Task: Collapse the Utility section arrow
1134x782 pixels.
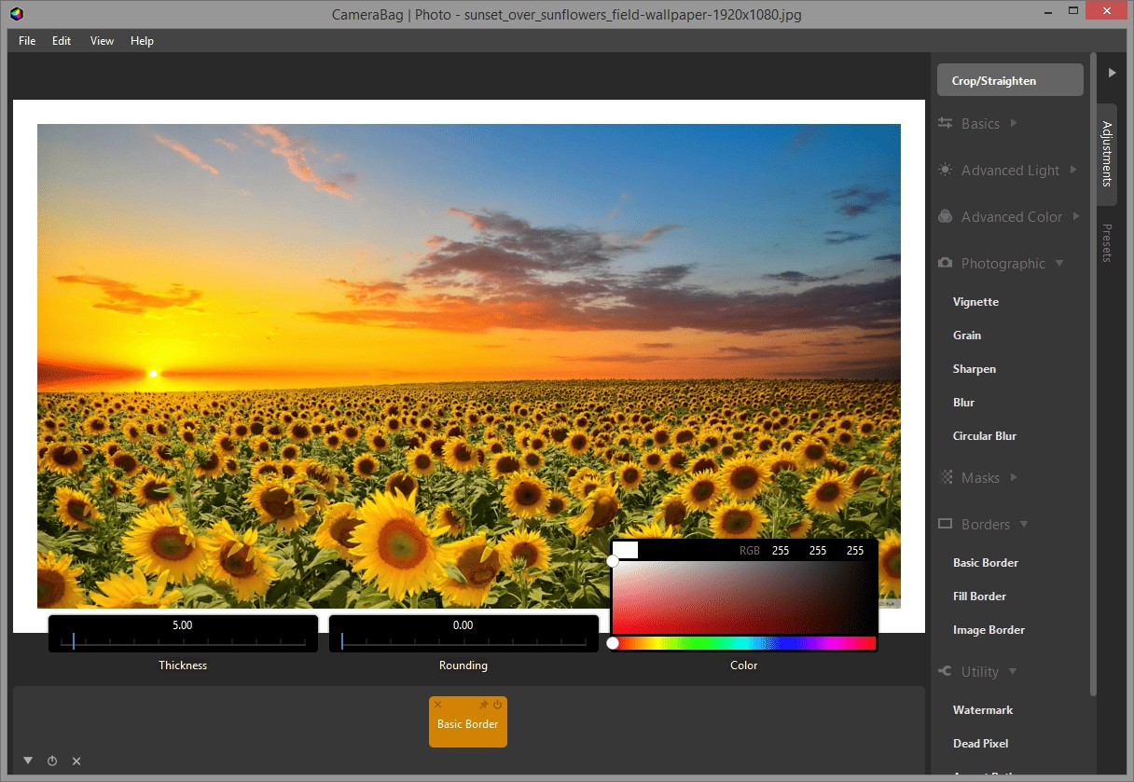Action: [1013, 671]
